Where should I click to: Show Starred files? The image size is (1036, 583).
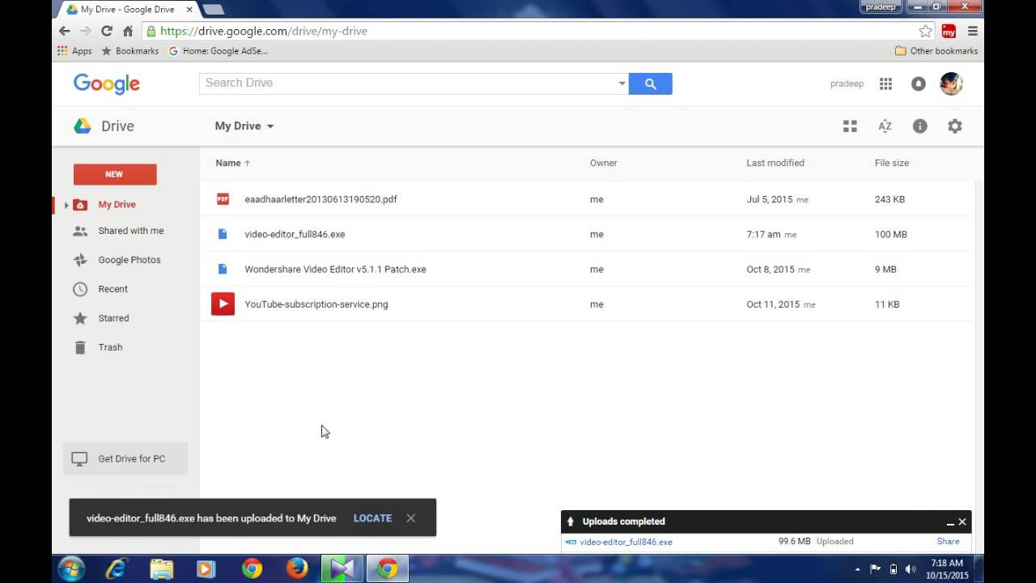(113, 318)
